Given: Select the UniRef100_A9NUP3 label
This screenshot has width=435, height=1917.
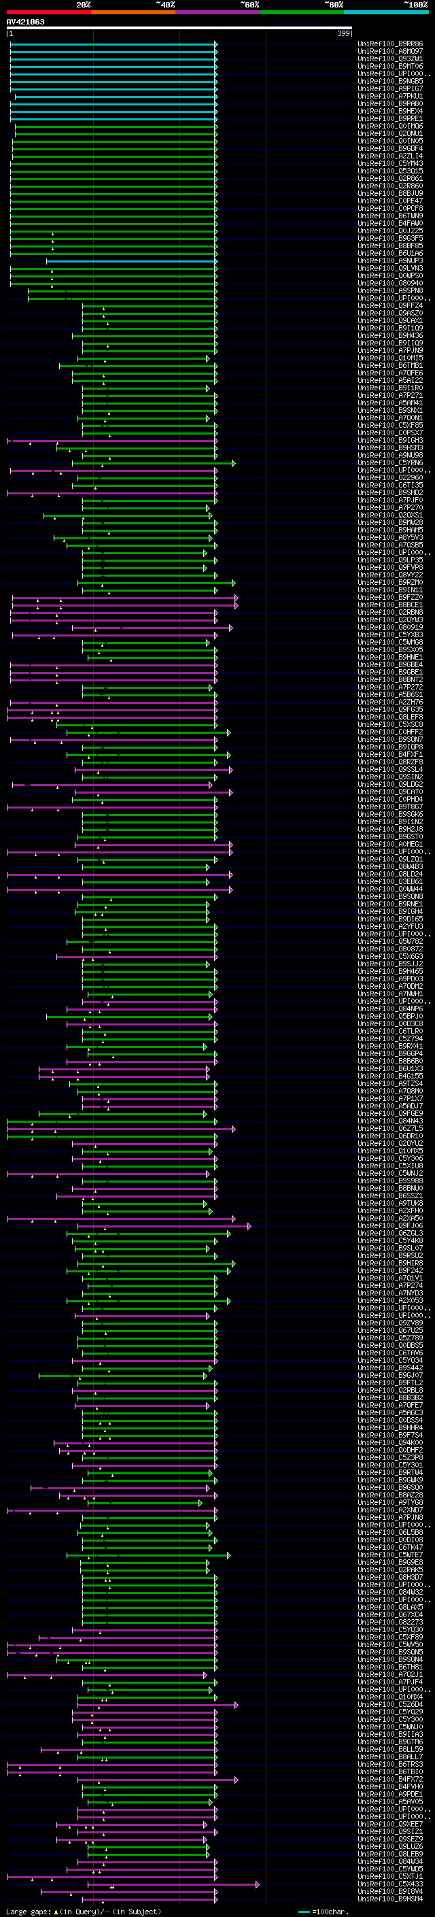Looking at the screenshot, I should tap(390, 260).
